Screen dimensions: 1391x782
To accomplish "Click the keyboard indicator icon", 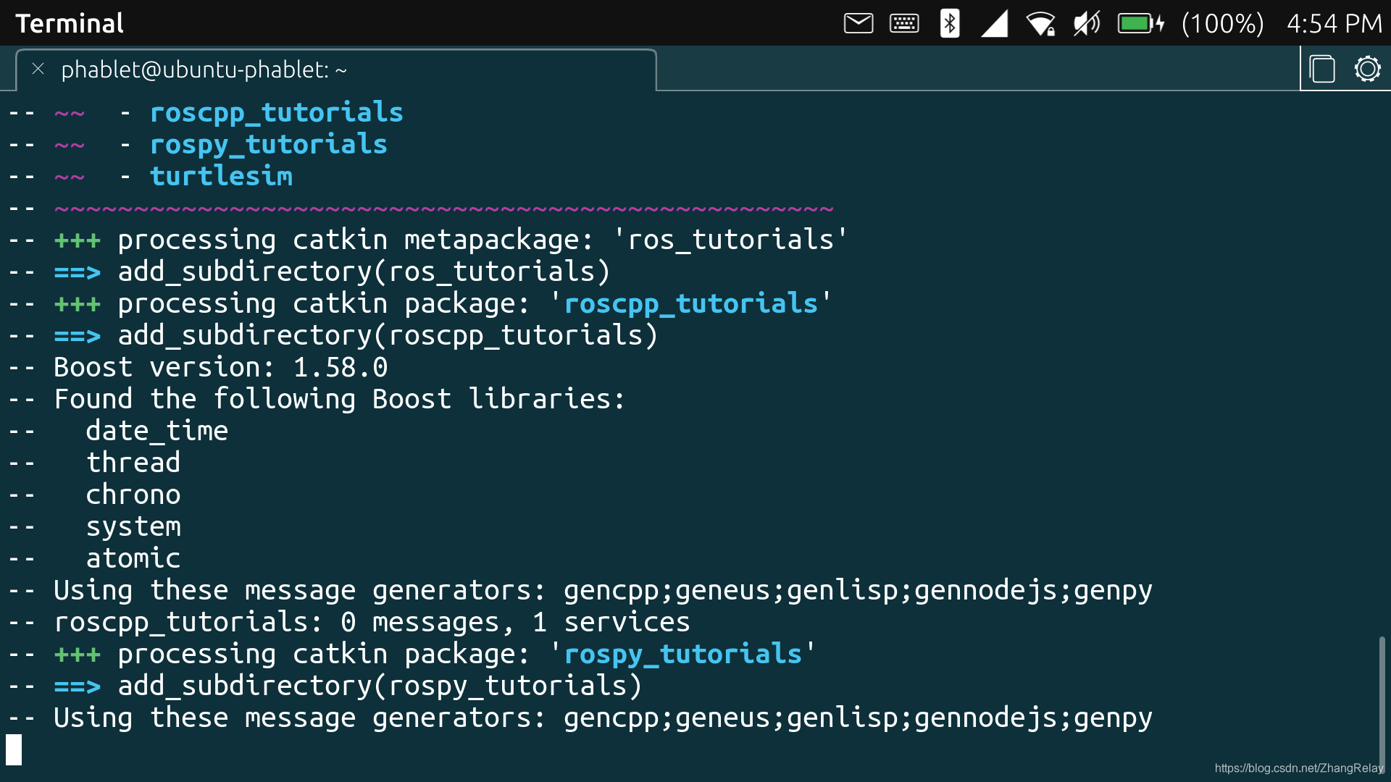I will (x=904, y=23).
